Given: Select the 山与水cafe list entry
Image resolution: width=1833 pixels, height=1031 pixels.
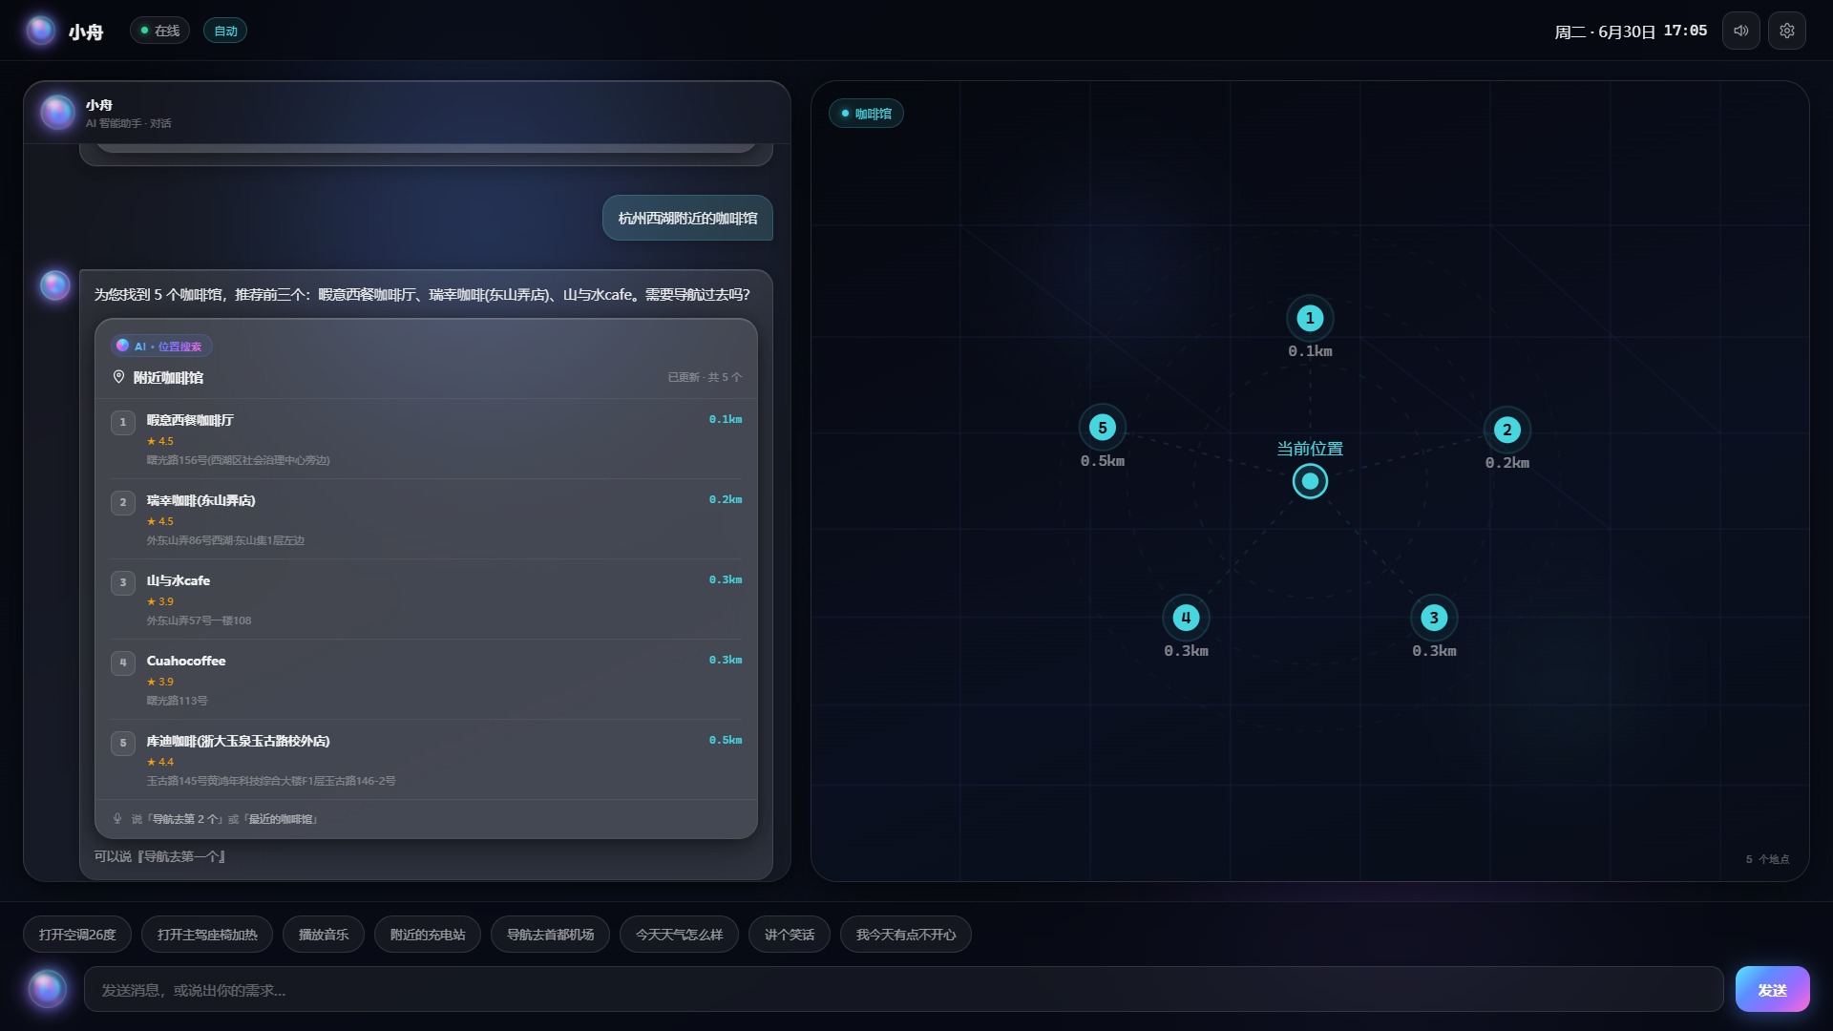Looking at the screenshot, I should (426, 600).
